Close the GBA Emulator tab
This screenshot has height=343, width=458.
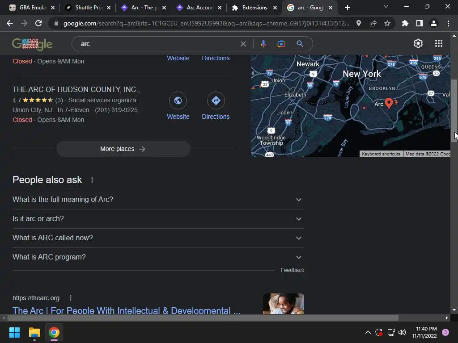pos(53,8)
